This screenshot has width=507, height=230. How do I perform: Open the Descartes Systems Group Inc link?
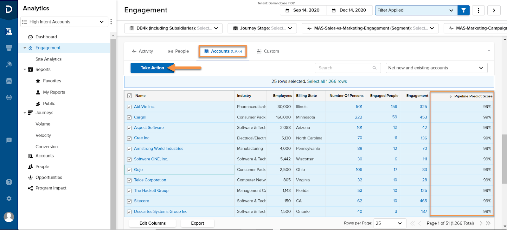pos(160,212)
